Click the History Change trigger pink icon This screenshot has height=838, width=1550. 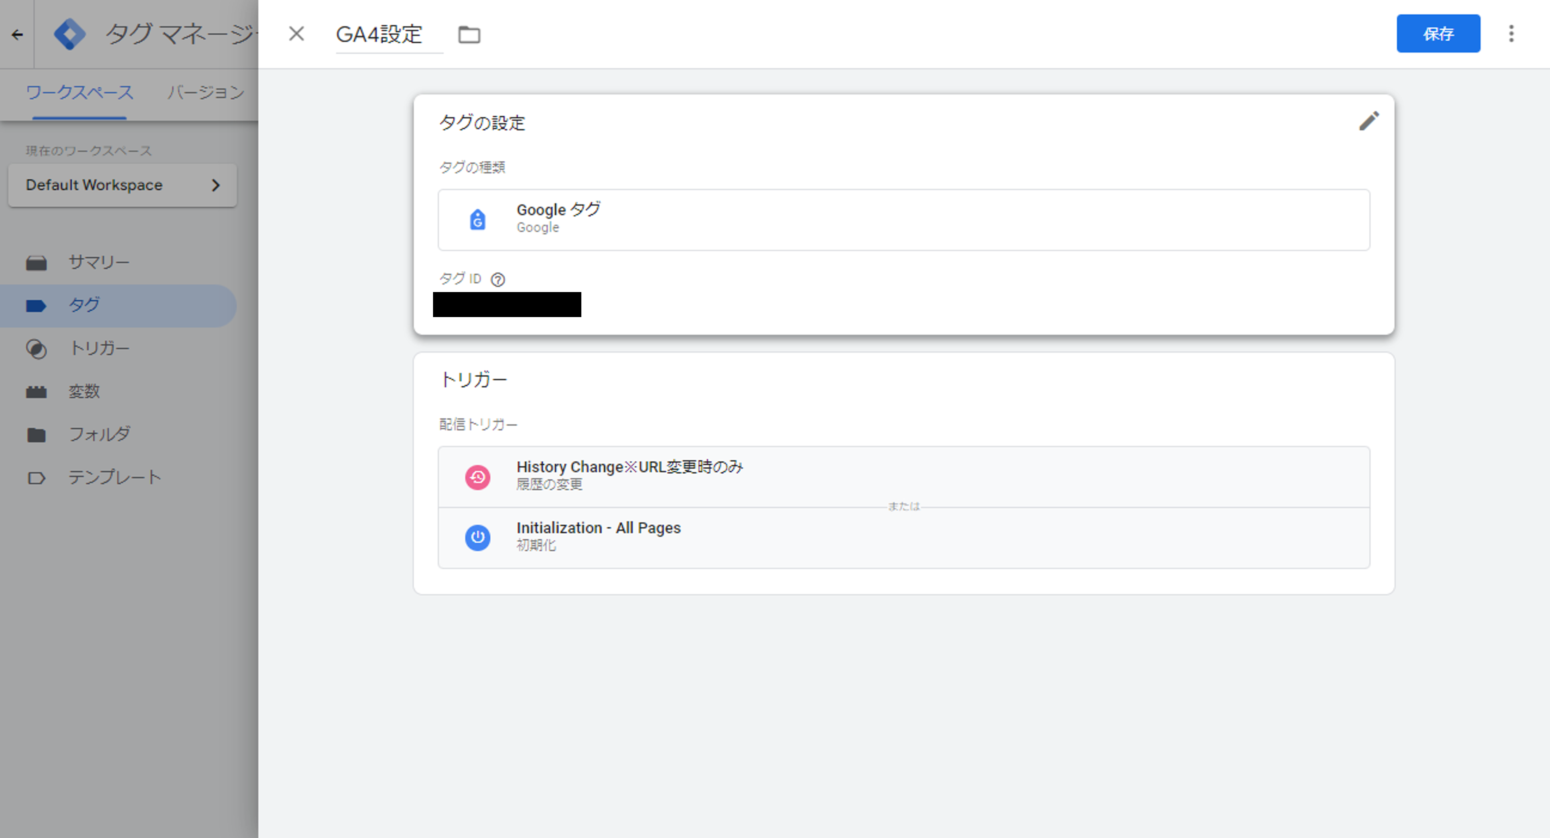[x=477, y=477]
